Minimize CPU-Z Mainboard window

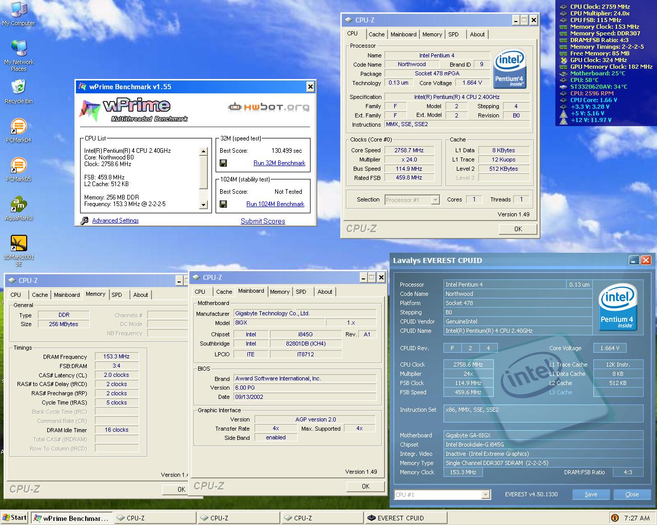[363, 277]
